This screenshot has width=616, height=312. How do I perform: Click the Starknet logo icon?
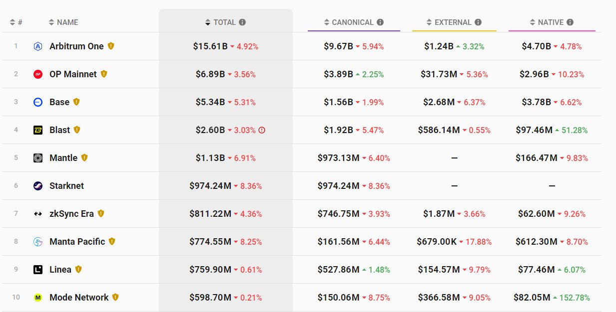(38, 186)
